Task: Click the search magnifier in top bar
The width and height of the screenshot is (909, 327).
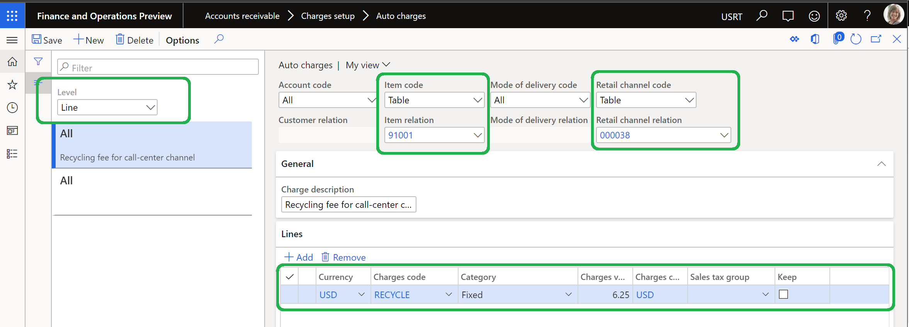Action: pos(762,16)
